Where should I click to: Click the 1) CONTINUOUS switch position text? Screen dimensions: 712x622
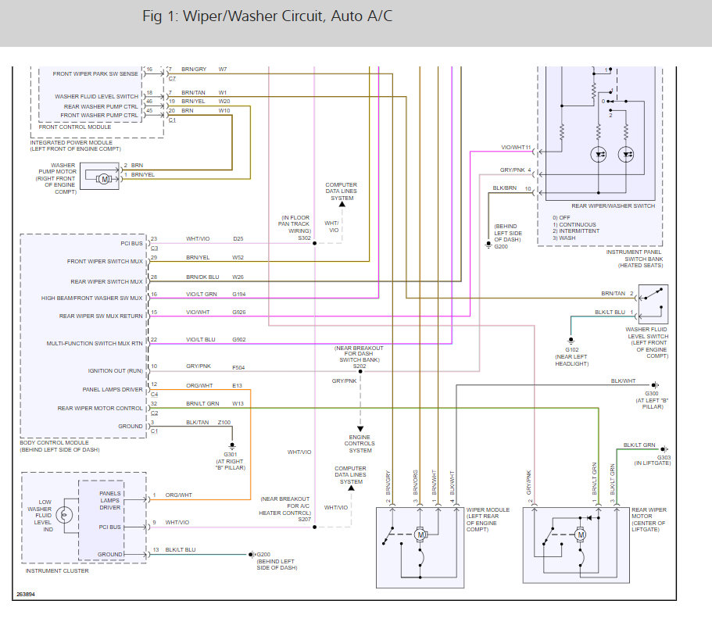coord(574,225)
